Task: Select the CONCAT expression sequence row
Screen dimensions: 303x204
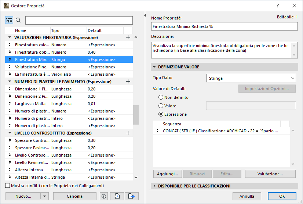Action: coord(221,131)
